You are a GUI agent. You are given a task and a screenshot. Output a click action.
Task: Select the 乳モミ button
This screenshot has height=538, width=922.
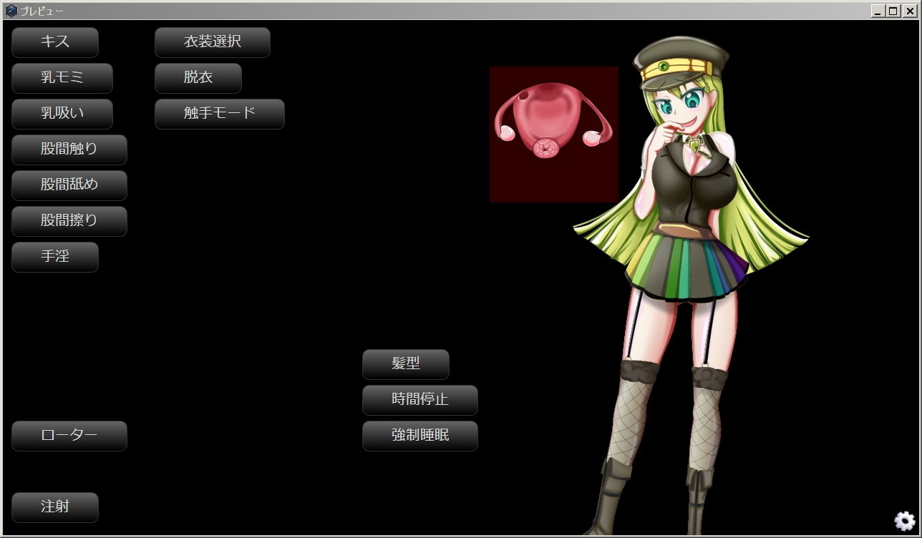62,78
